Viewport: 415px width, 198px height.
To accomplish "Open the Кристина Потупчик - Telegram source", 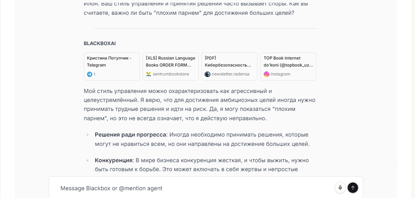I will [111, 62].
